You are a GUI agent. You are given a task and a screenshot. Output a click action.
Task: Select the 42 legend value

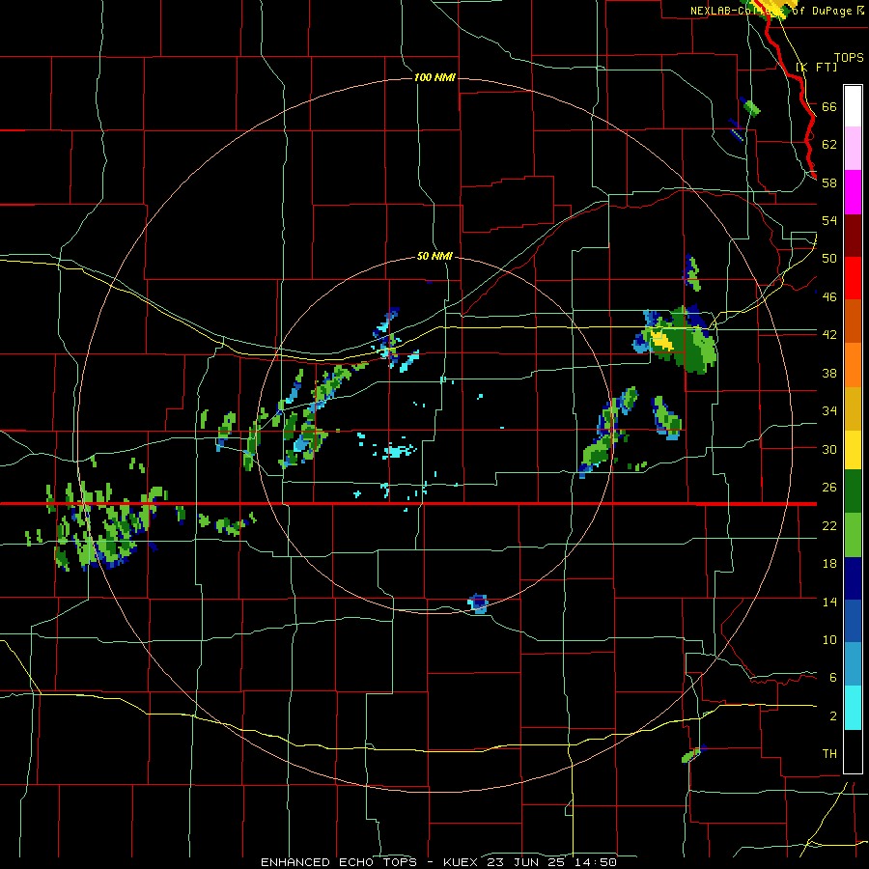829,334
